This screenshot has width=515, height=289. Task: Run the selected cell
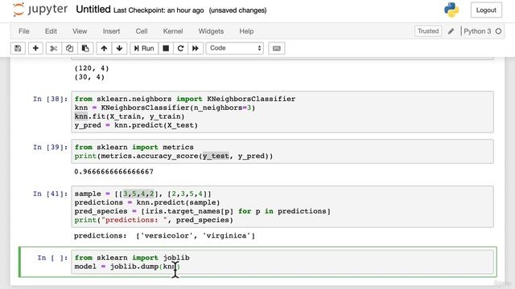(144, 48)
